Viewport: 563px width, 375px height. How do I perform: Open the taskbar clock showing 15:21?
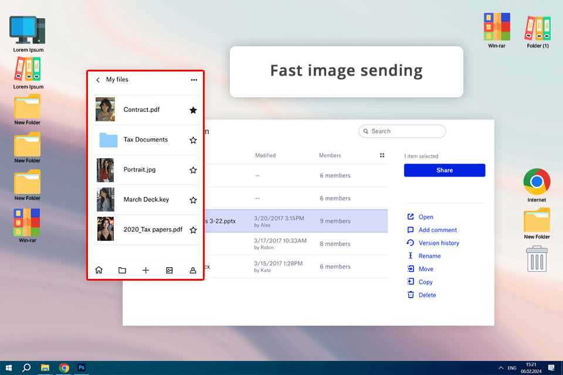pos(531,368)
